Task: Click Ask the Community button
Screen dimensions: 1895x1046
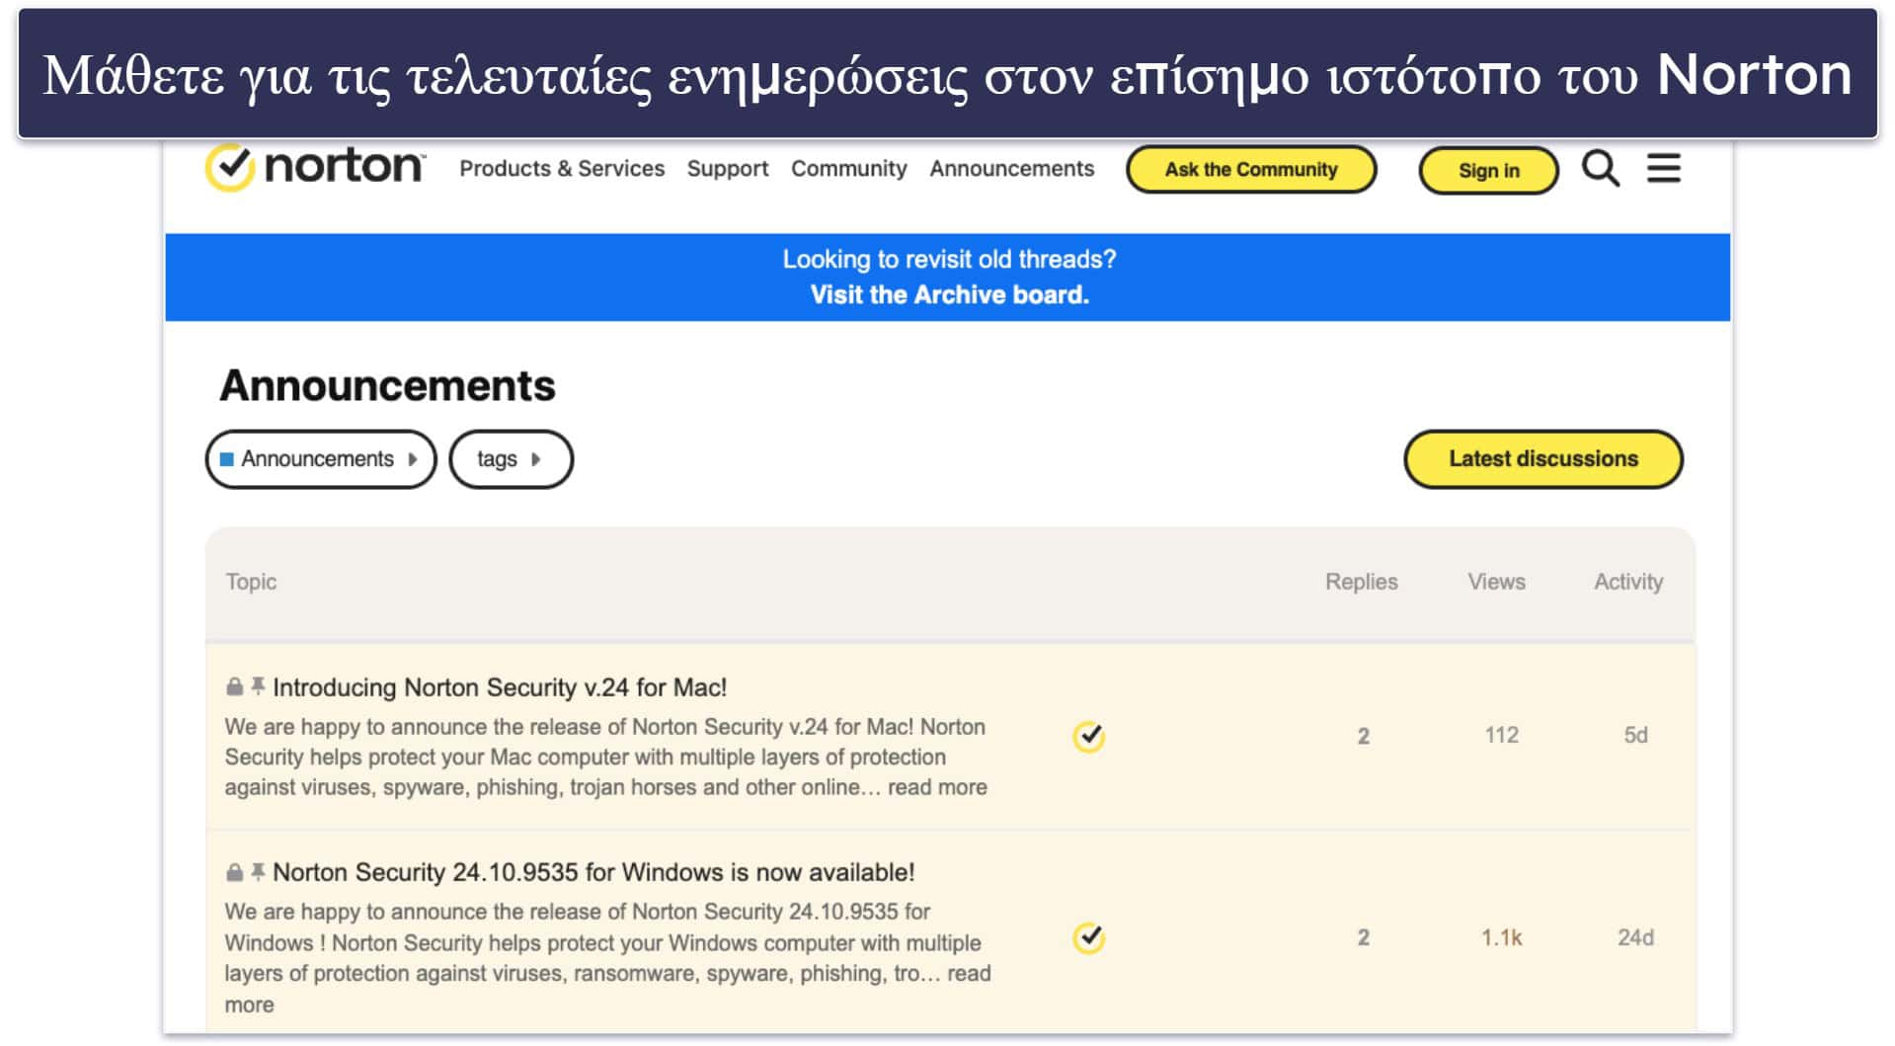Action: point(1251,169)
